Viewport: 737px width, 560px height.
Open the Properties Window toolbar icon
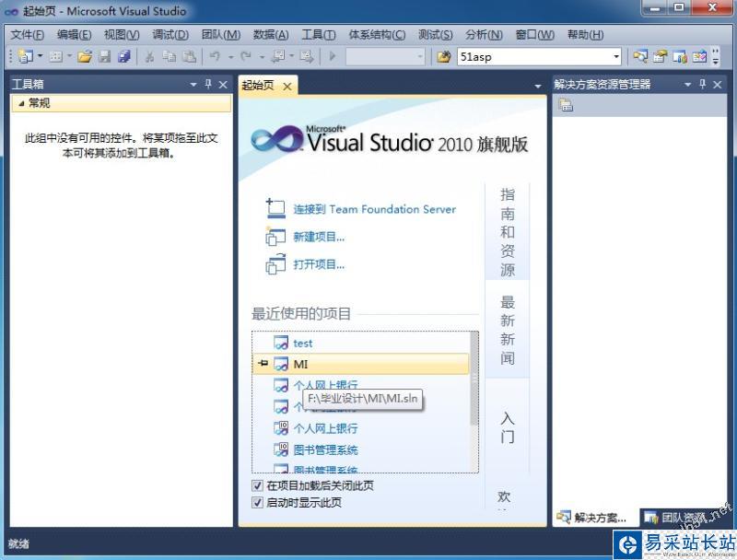(660, 57)
